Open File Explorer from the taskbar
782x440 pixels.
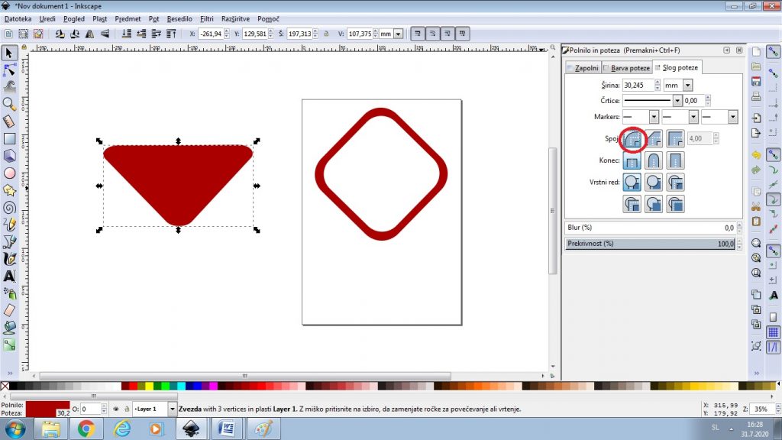tap(50, 429)
